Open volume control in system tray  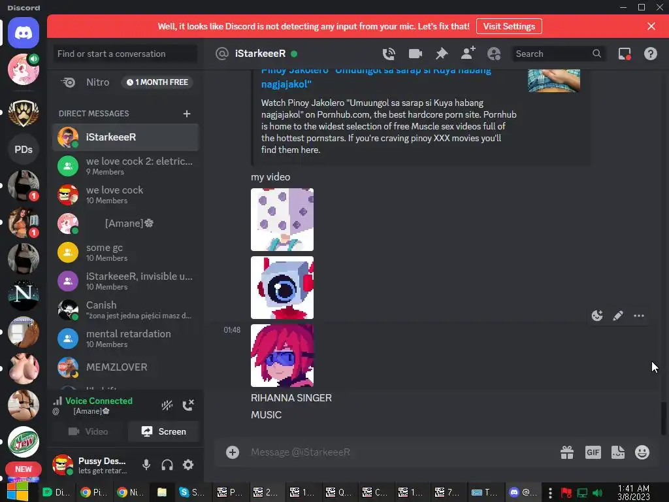coord(597,493)
